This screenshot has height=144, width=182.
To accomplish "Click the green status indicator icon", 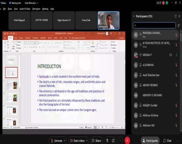I will [x=167, y=3].
